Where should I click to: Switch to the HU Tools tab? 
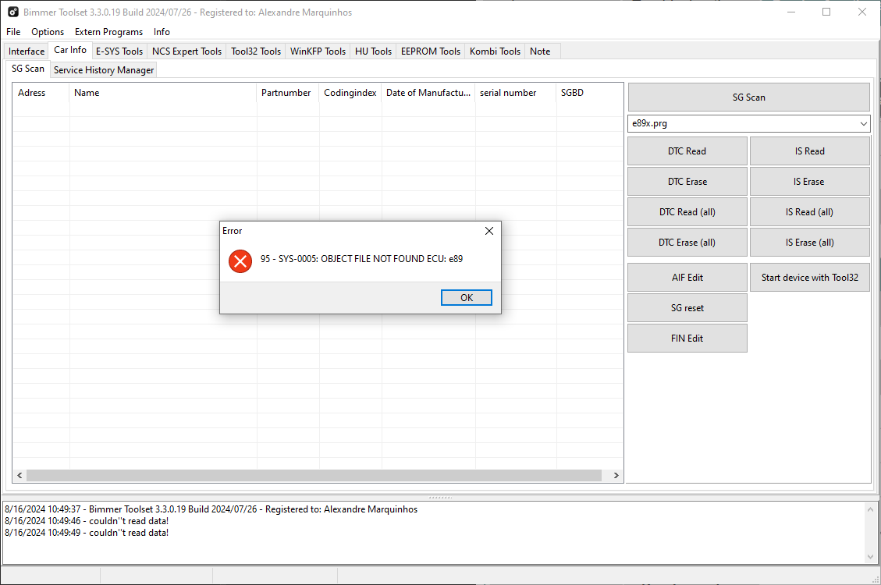coord(373,51)
